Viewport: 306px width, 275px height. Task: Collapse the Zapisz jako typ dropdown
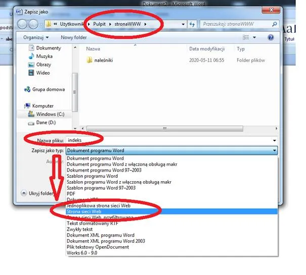click(x=274, y=150)
